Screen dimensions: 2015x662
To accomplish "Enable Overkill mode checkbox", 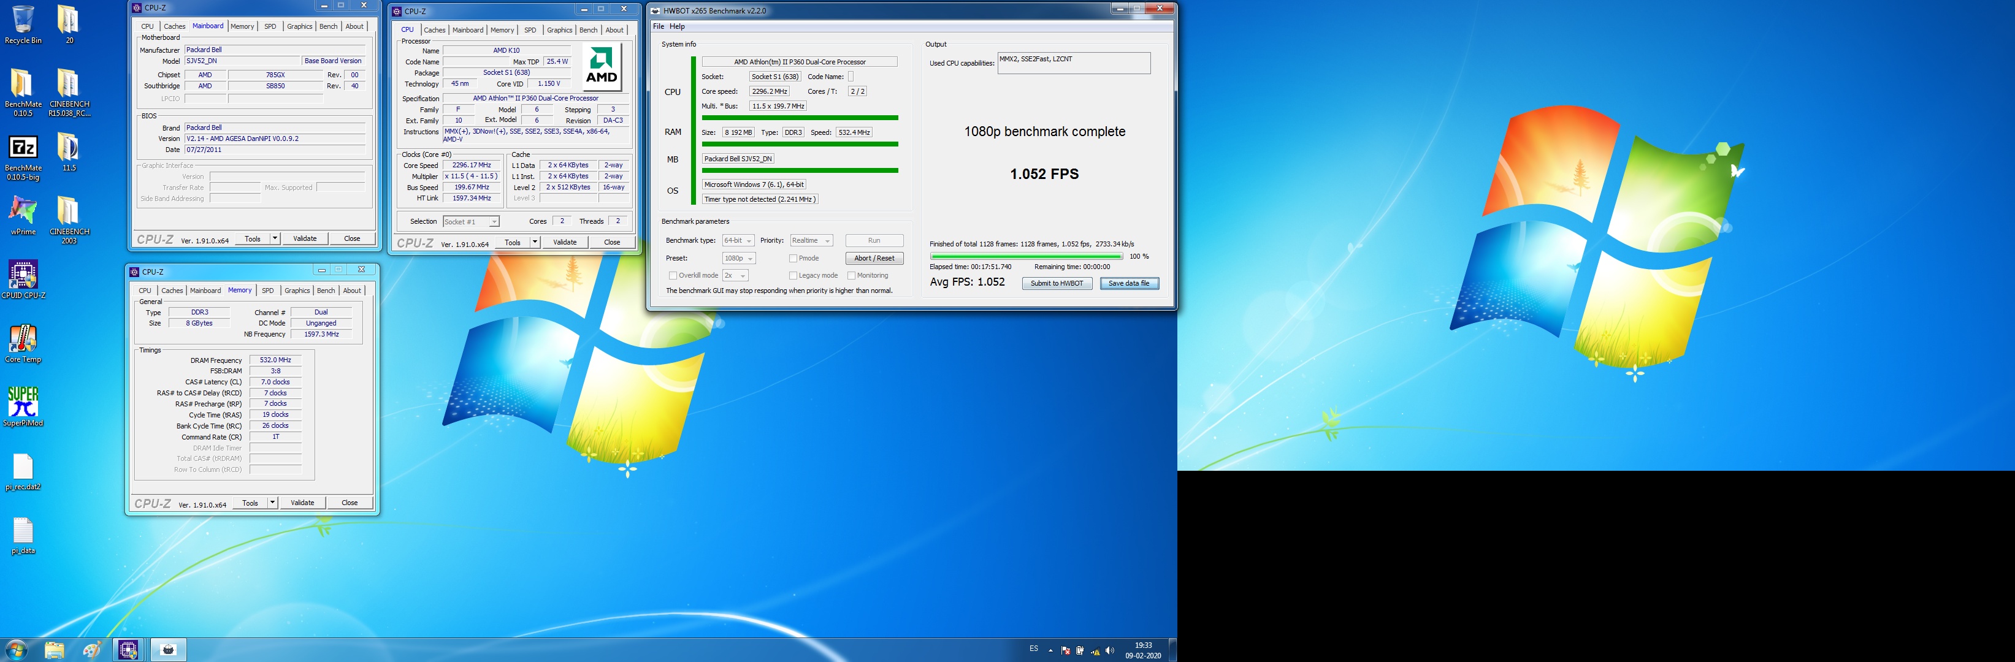I will coord(673,275).
